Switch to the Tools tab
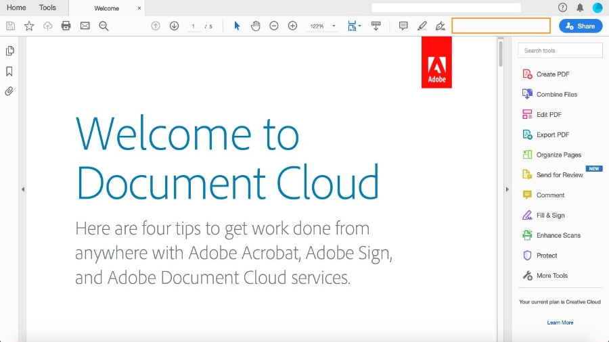 coord(47,7)
